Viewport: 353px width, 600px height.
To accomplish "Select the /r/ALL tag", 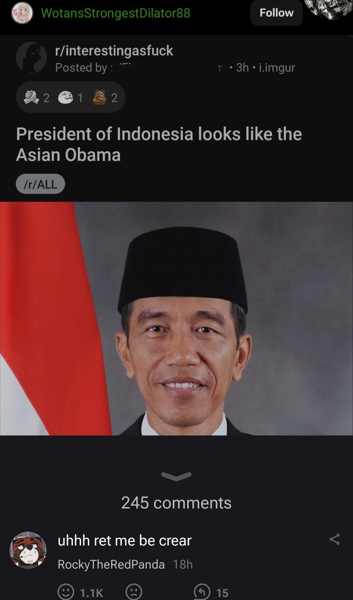I will tap(41, 184).
